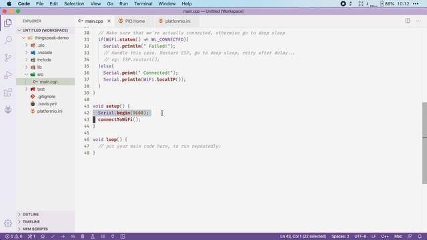Expand the include folder

pyautogui.click(x=27, y=60)
